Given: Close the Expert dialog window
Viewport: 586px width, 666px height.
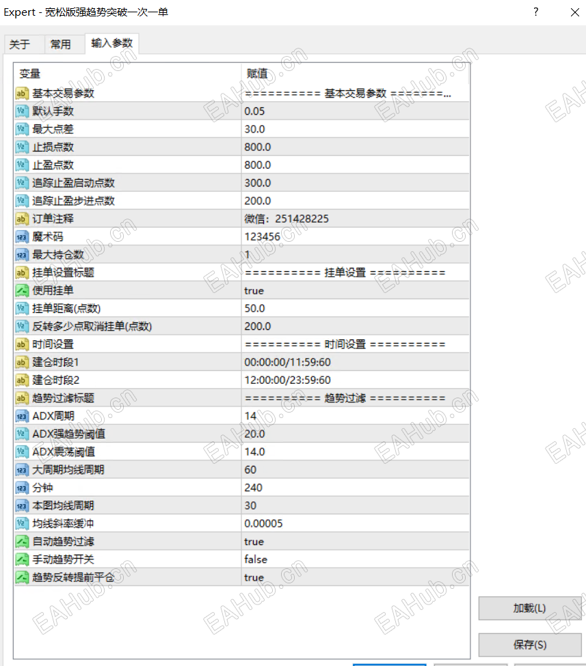Looking at the screenshot, I should (x=575, y=12).
